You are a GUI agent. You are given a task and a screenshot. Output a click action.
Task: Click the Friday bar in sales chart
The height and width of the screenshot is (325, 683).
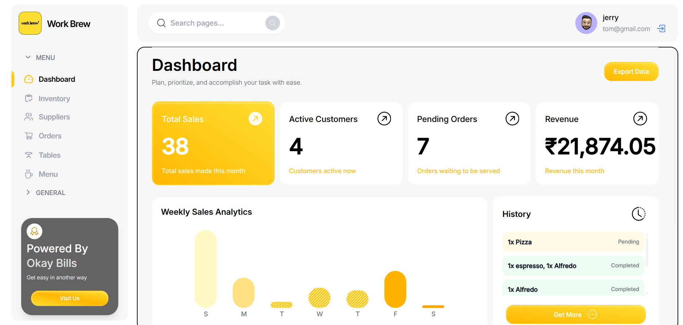[x=395, y=289]
